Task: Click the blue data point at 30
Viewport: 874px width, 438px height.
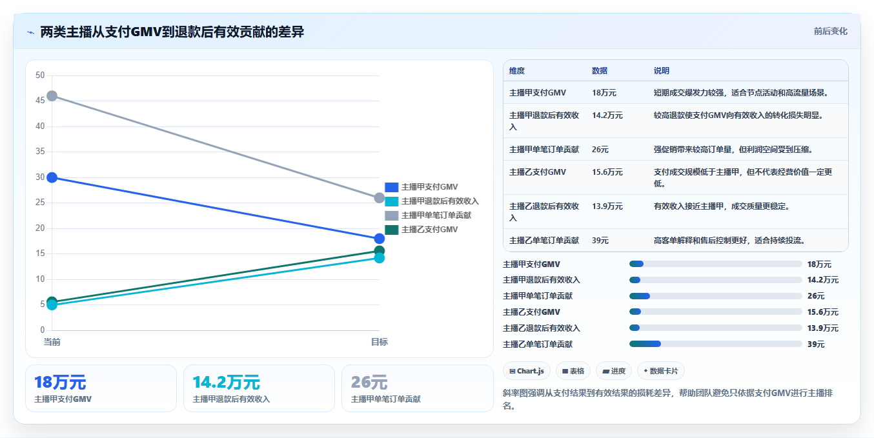Action: [52, 177]
